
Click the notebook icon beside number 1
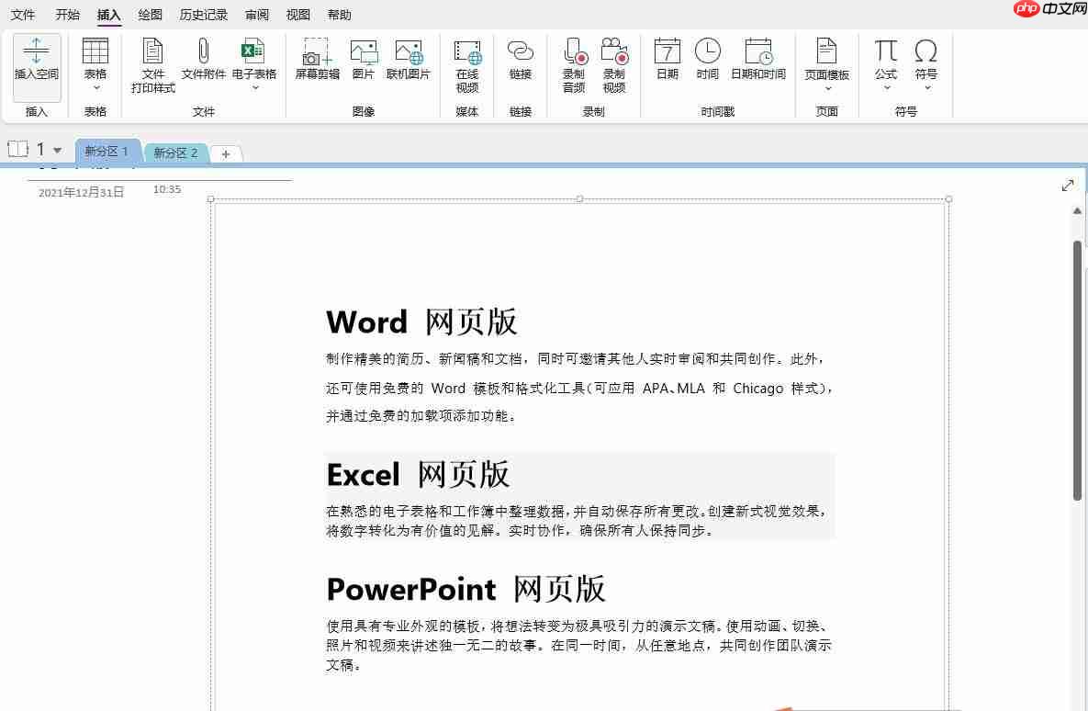[18, 149]
